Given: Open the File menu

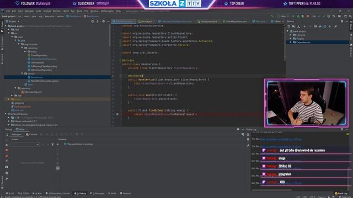Looking at the screenshot, I should coord(8,11).
